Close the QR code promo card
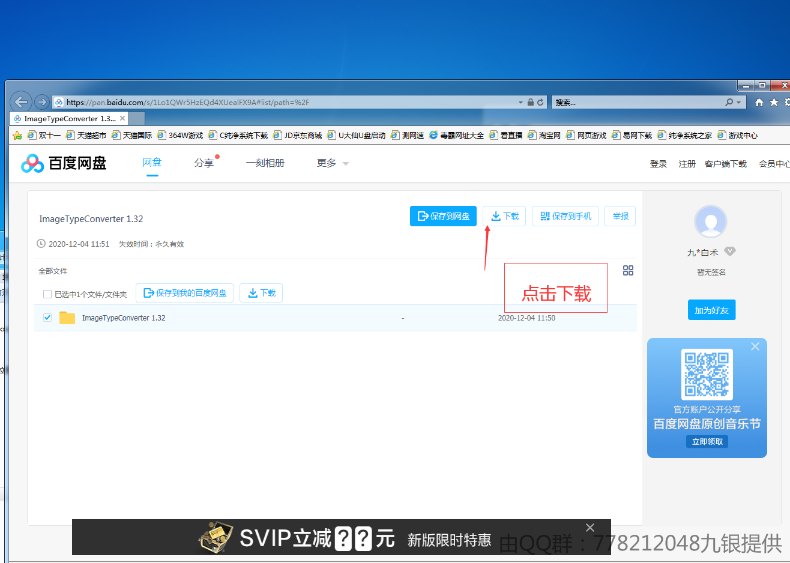Image resolution: width=790 pixels, height=563 pixels. (755, 346)
